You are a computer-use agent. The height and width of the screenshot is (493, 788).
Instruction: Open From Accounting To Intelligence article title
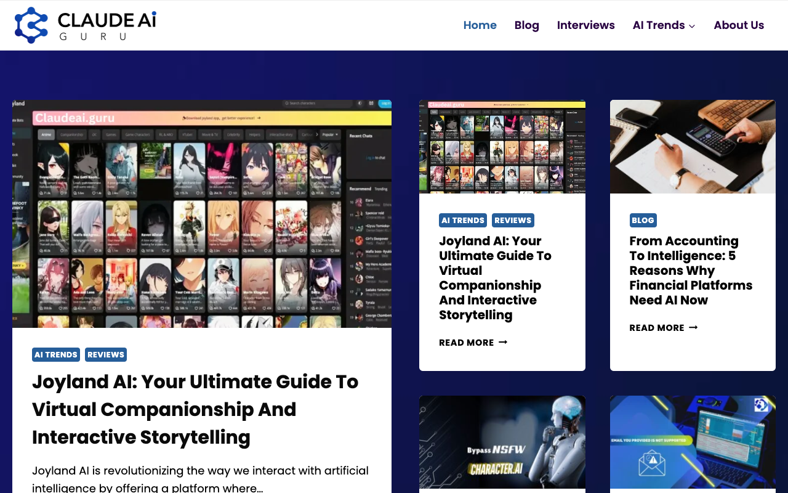coord(691,271)
